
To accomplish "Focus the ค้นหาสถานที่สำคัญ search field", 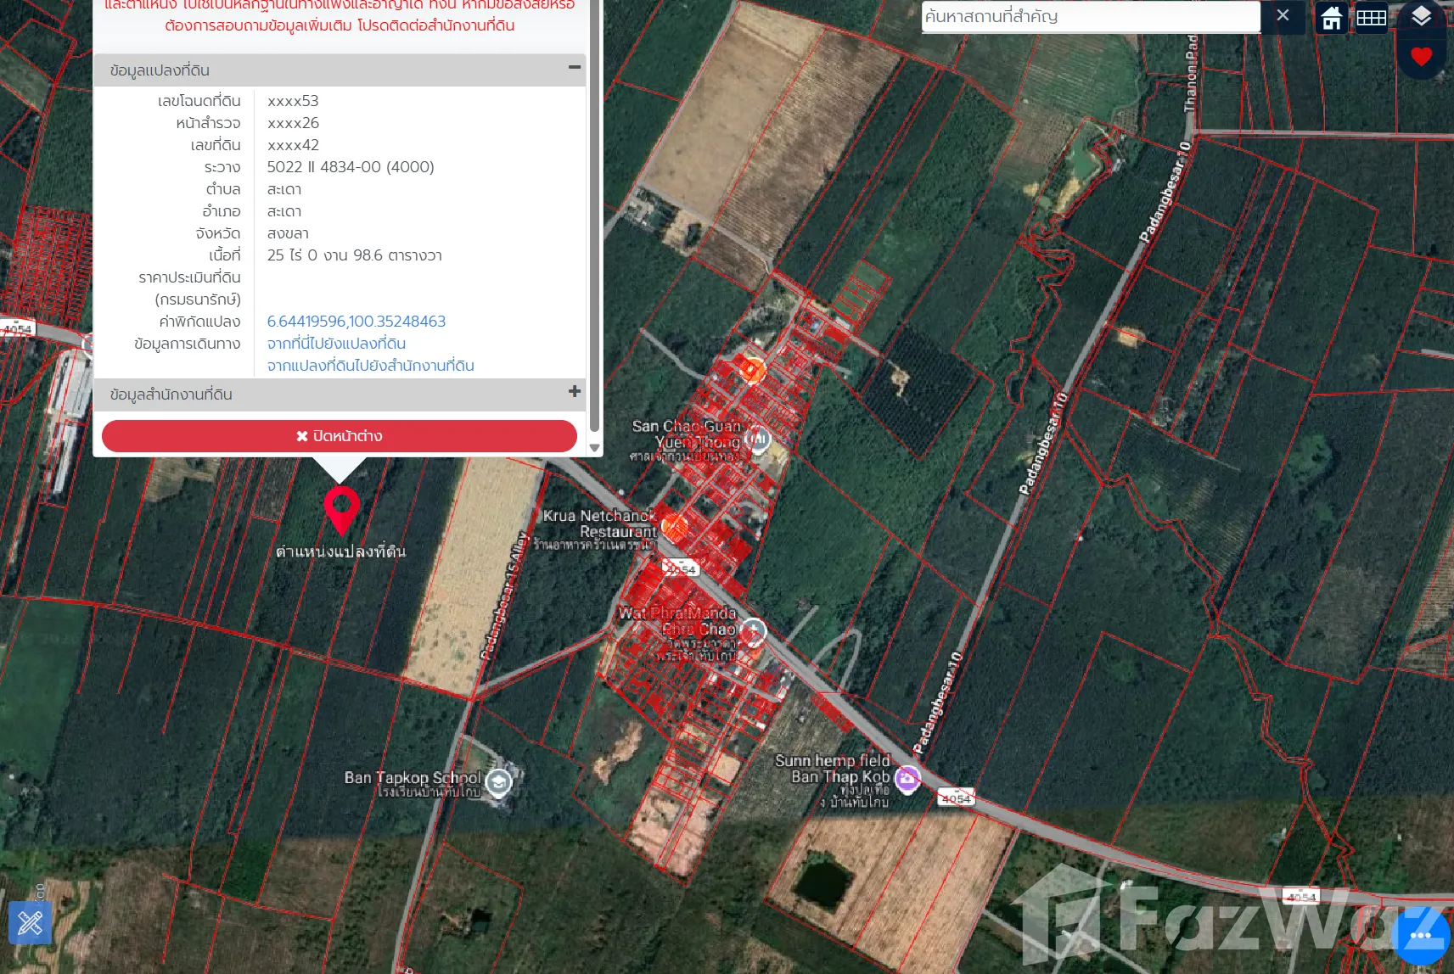I will pos(1090,17).
